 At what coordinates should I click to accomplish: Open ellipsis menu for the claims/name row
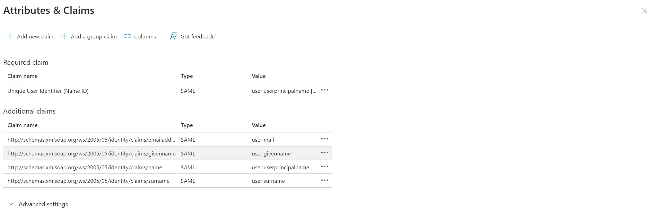click(325, 167)
